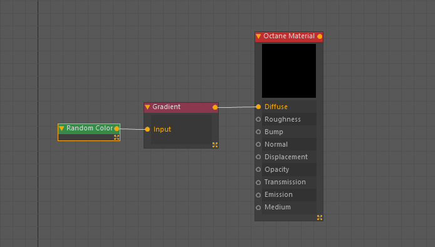Click the Random Color output port
The height and width of the screenshot is (247, 435).
pos(117,129)
